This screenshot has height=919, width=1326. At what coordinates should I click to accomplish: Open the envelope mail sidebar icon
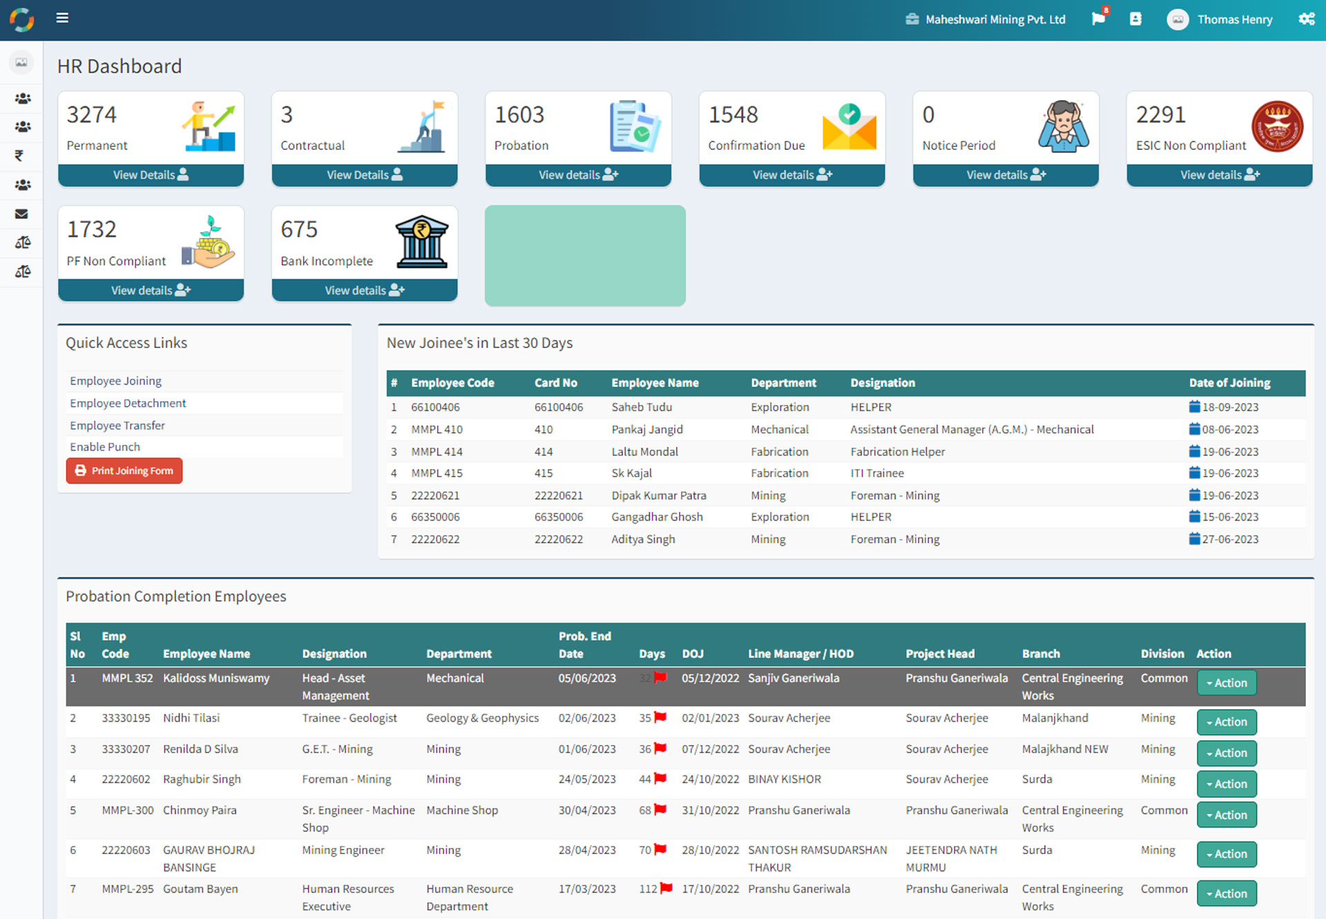coord(21,214)
